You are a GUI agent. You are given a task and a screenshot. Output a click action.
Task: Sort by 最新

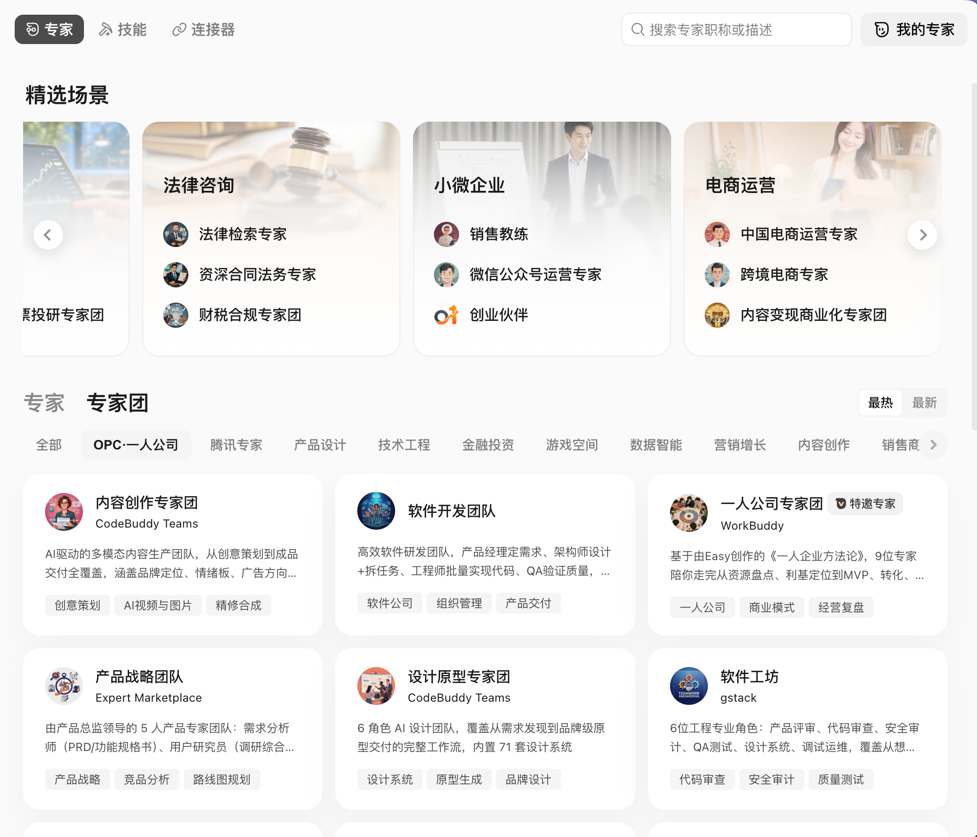coord(925,403)
